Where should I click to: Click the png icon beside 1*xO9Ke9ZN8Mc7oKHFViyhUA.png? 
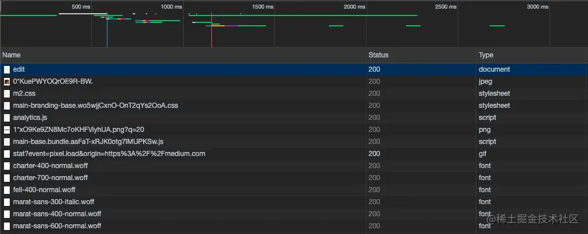point(7,130)
